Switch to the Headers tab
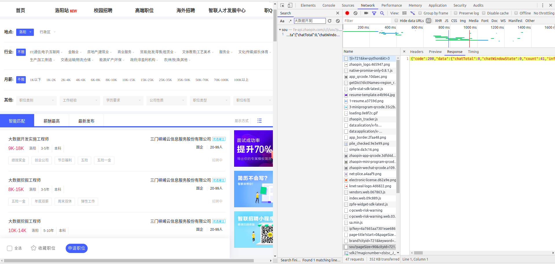 (x=417, y=52)
